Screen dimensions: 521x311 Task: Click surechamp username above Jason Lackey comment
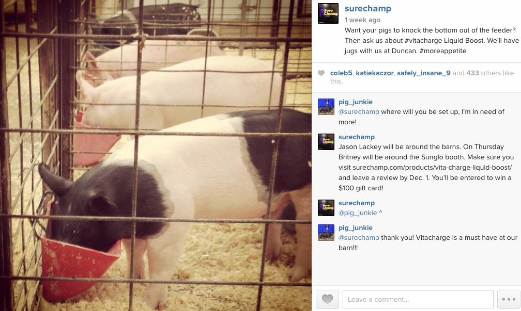coord(357,137)
